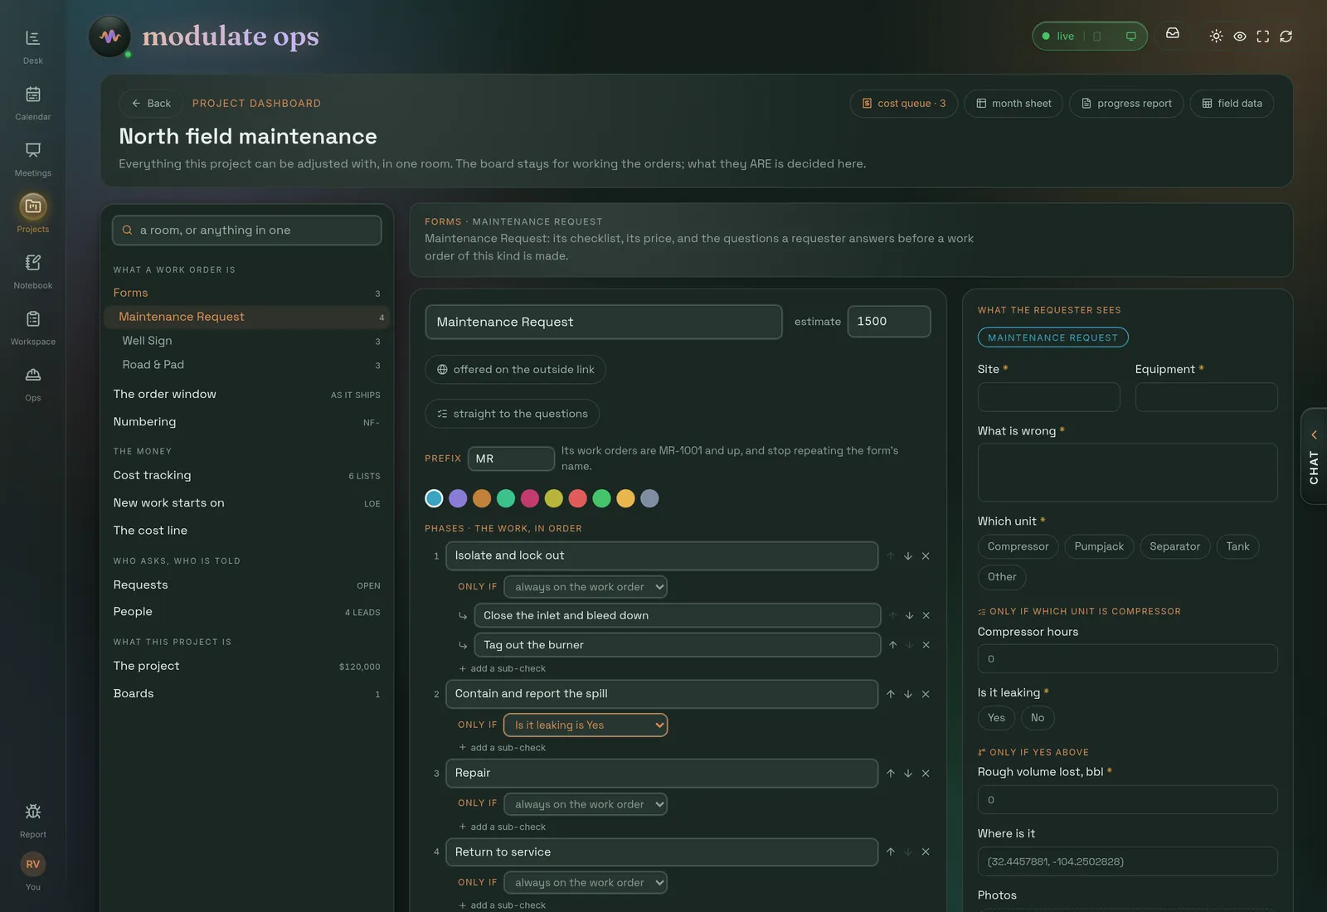The width and height of the screenshot is (1327, 912).
Task: Open the Desk sidebar icon
Action: tap(32, 46)
